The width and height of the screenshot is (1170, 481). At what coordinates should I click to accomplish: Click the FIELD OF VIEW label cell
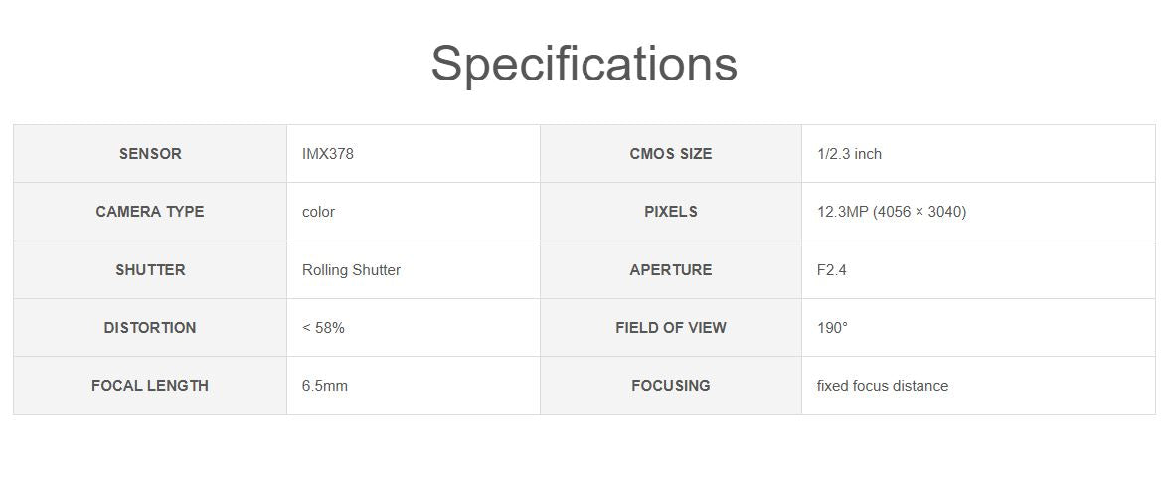[x=671, y=328]
